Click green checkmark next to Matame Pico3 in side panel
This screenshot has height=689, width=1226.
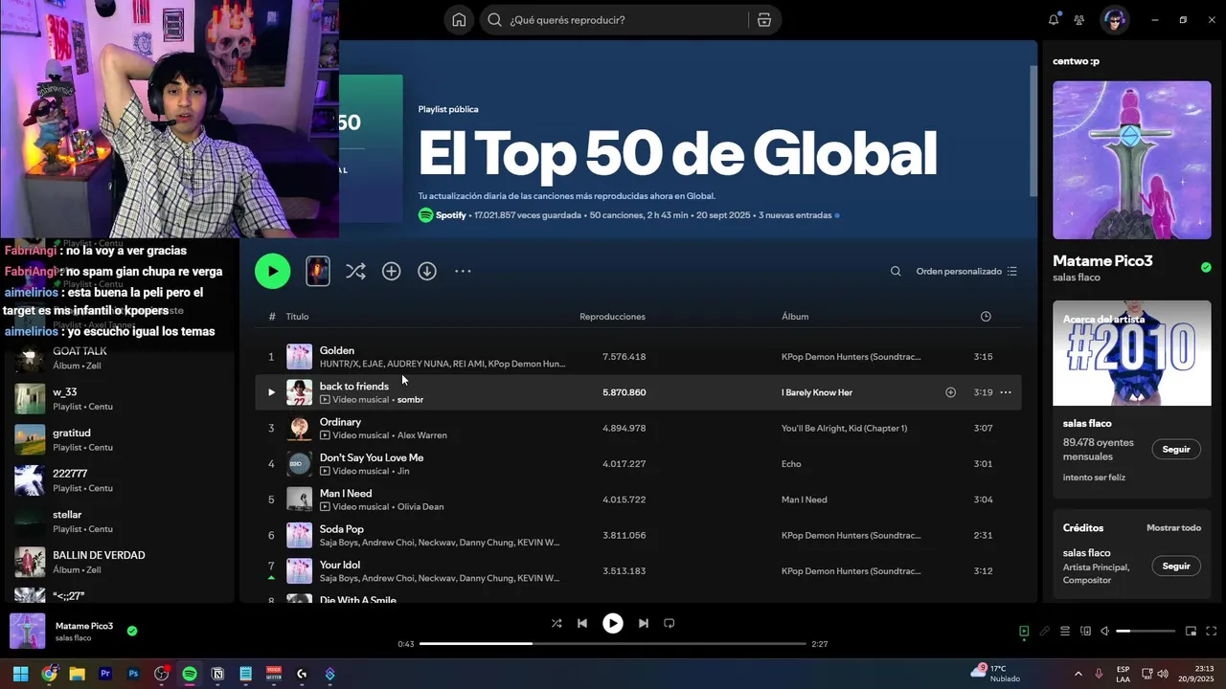(x=1206, y=268)
